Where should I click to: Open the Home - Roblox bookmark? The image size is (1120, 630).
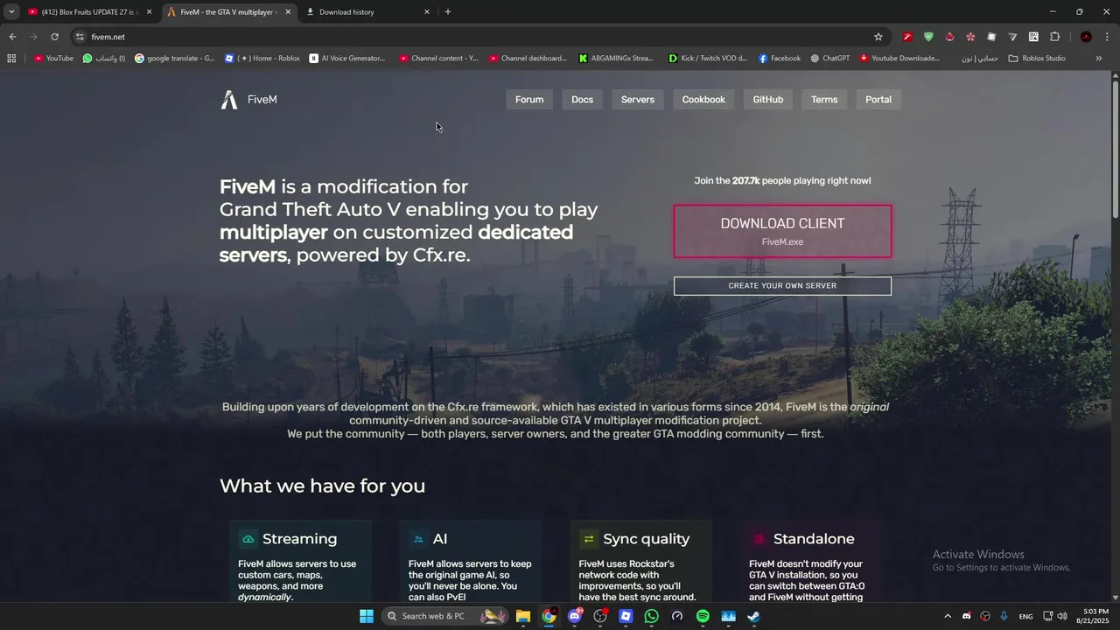[262, 59]
